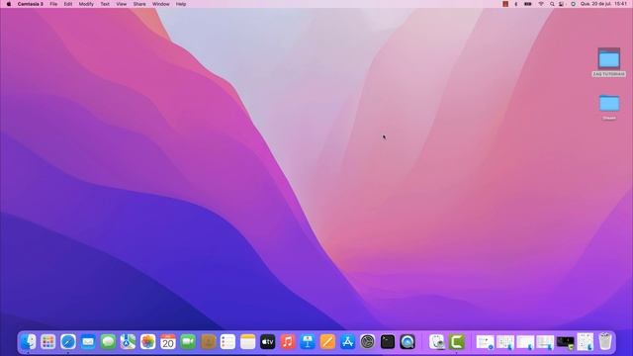Open the Music app in the Dock
The width and height of the screenshot is (633, 356).
(x=288, y=342)
